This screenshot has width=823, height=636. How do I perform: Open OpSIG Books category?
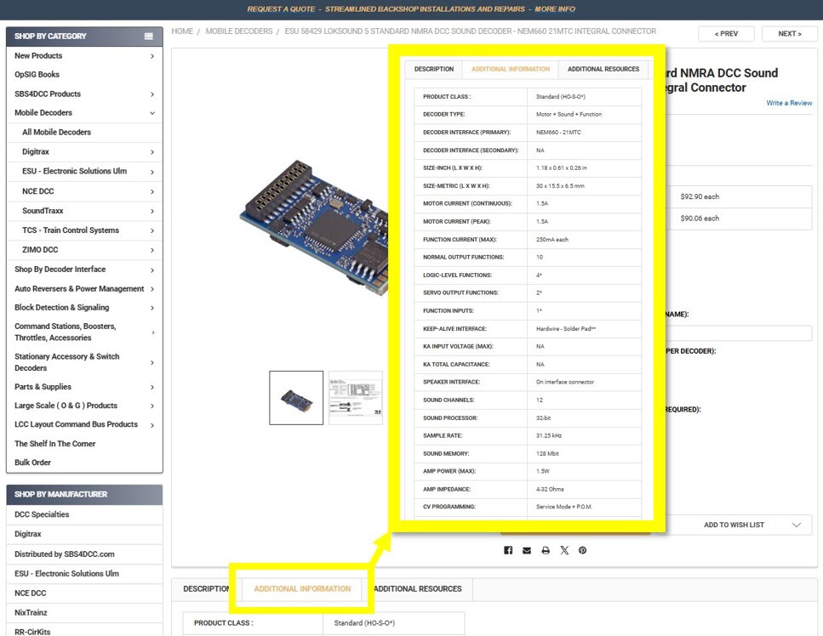pos(37,75)
